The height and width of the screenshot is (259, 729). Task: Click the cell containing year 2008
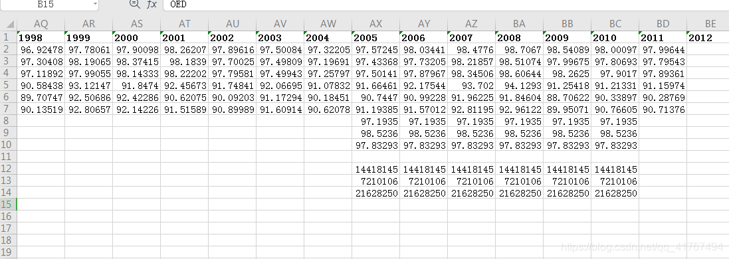(520, 37)
